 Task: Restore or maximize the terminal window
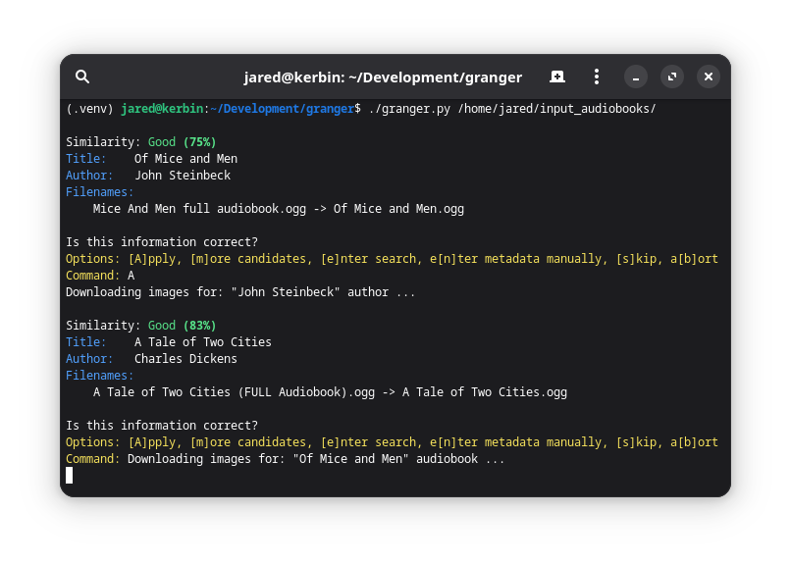(x=672, y=77)
